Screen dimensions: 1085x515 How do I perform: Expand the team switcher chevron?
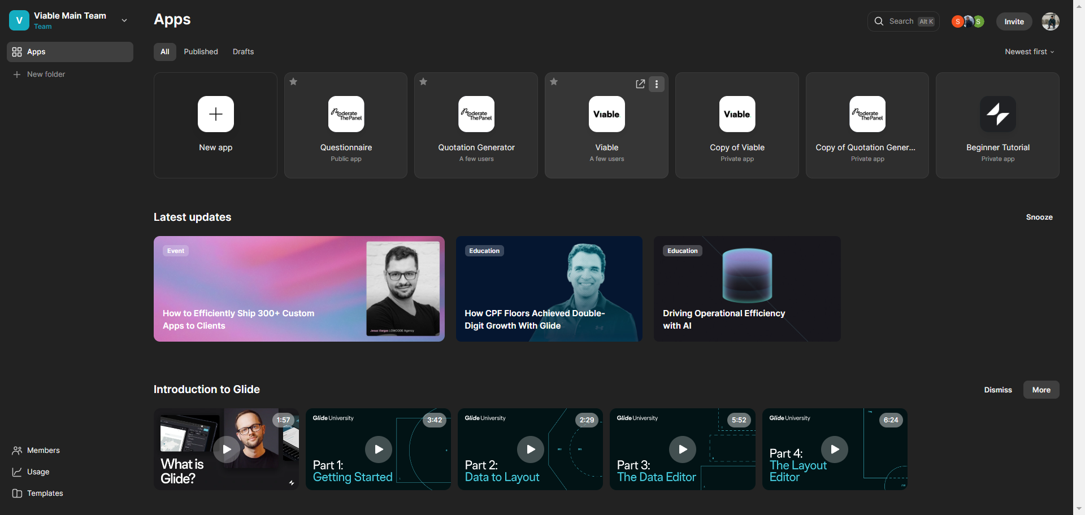(x=124, y=20)
